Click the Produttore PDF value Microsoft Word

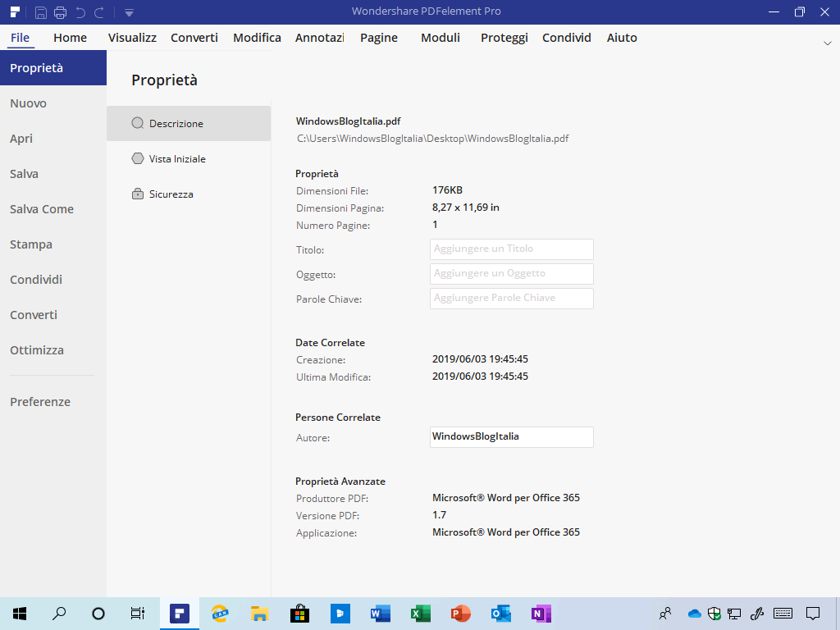506,498
